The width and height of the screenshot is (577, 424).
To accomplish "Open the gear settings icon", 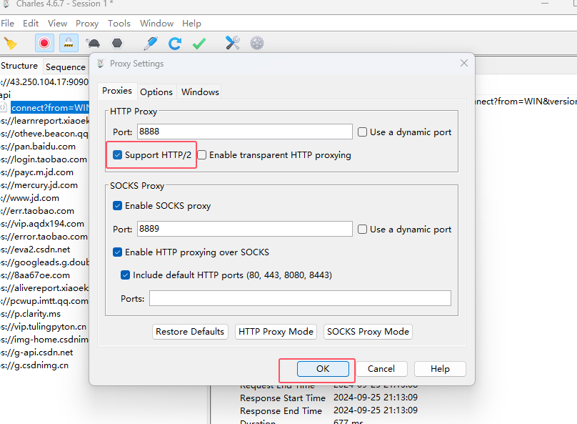I will pos(257,43).
